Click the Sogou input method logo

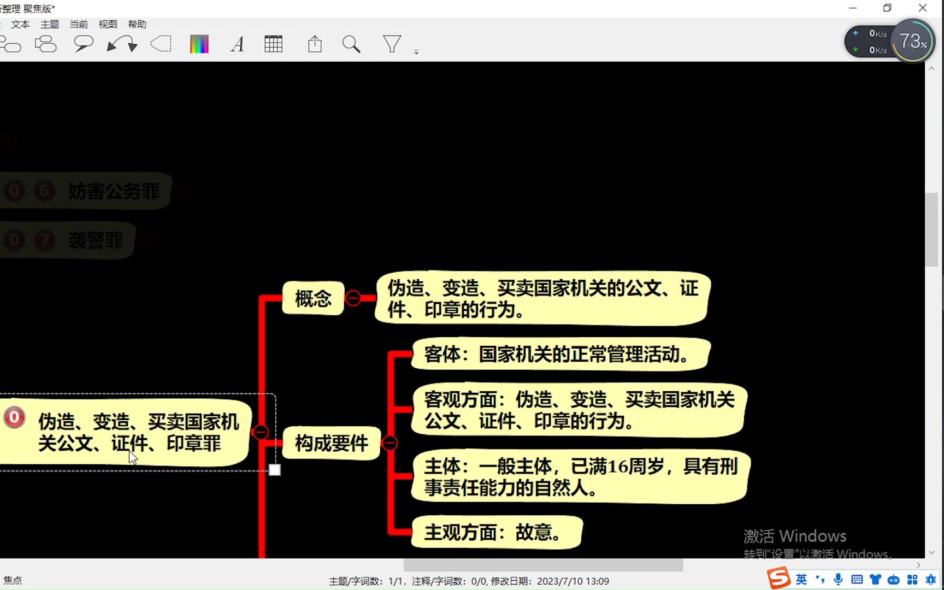778,578
